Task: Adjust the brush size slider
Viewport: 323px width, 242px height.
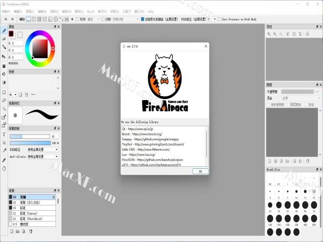Action: coord(30,137)
